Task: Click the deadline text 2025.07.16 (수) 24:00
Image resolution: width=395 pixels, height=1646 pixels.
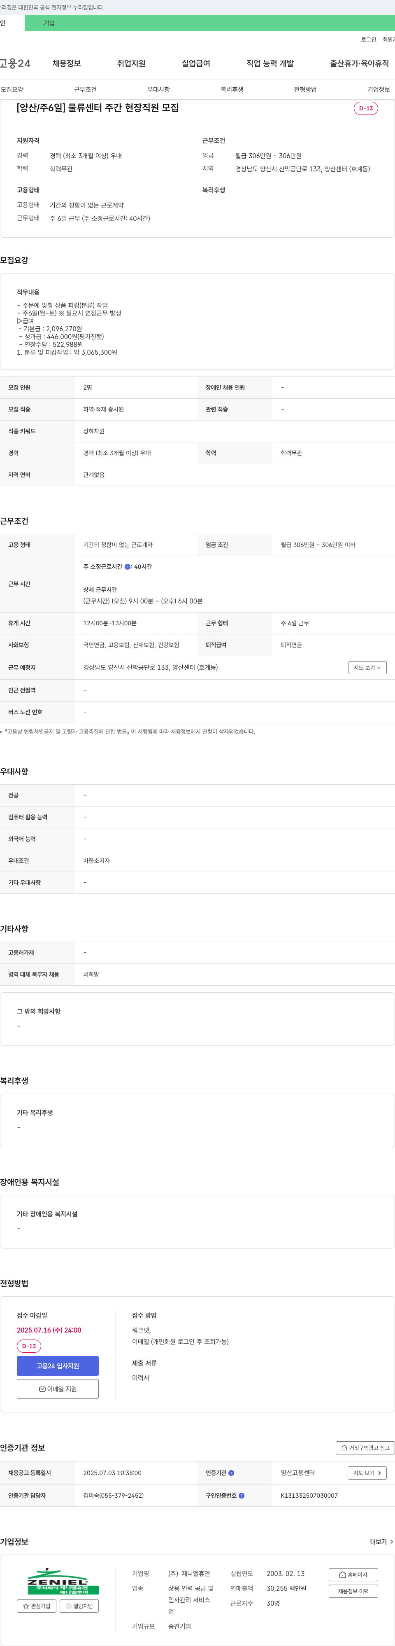Action: coord(49,1330)
